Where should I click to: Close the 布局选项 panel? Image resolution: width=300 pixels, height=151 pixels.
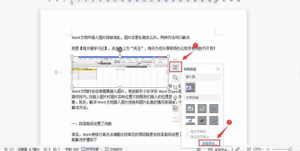tap(218, 69)
